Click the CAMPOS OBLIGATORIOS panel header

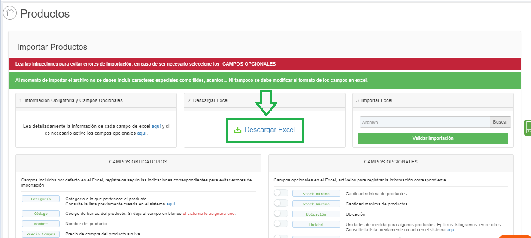(x=138, y=162)
